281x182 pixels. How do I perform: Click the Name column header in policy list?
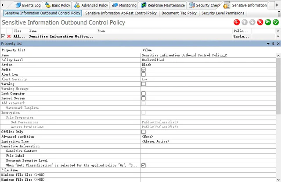pyautogui.click(x=62, y=31)
